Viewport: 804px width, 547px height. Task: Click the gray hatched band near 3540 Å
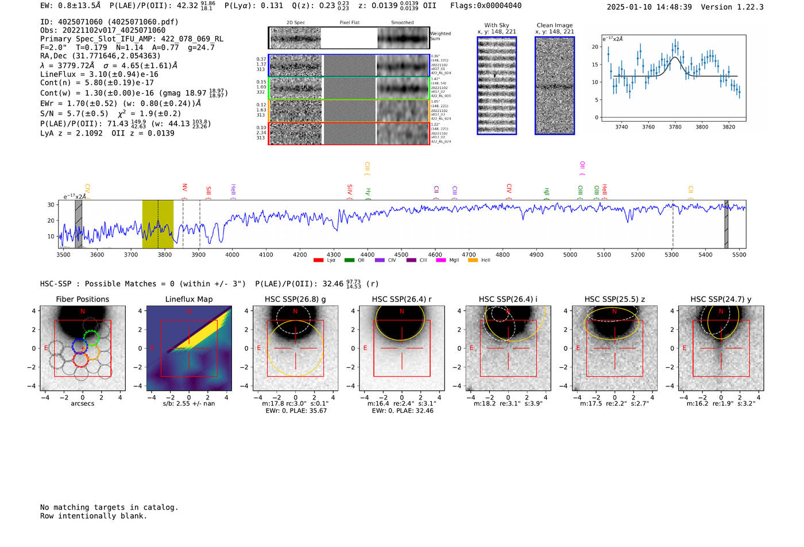(x=79, y=224)
